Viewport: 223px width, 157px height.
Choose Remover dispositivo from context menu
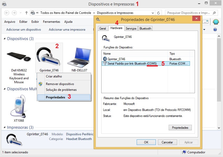click(64, 84)
